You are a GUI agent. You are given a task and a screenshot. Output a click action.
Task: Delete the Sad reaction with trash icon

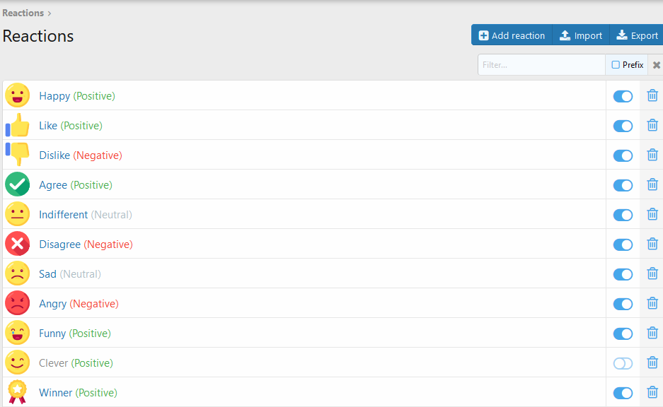(x=652, y=273)
